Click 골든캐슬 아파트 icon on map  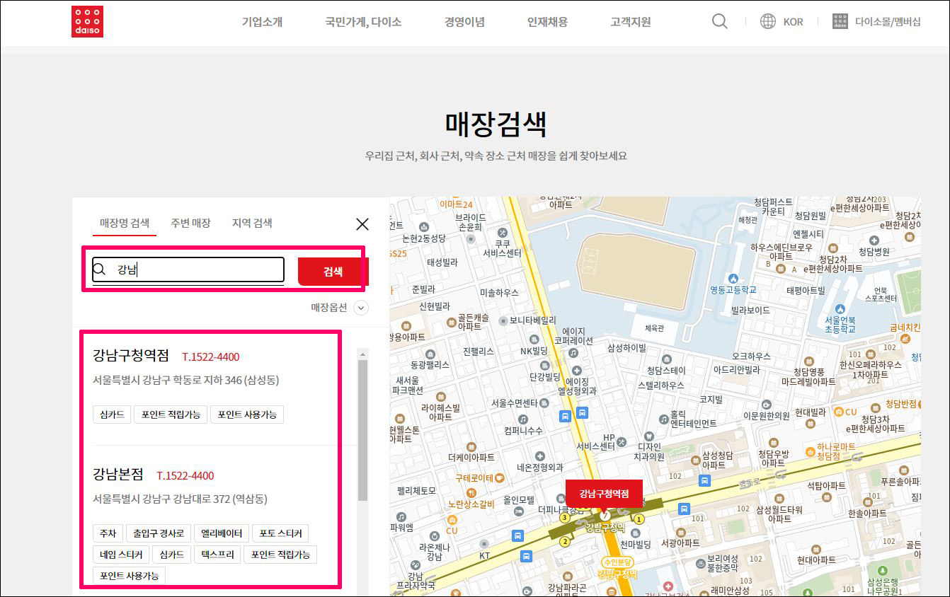click(451, 322)
